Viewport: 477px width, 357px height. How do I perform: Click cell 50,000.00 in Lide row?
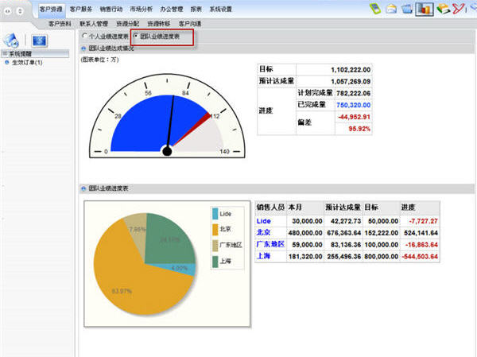tap(383, 221)
